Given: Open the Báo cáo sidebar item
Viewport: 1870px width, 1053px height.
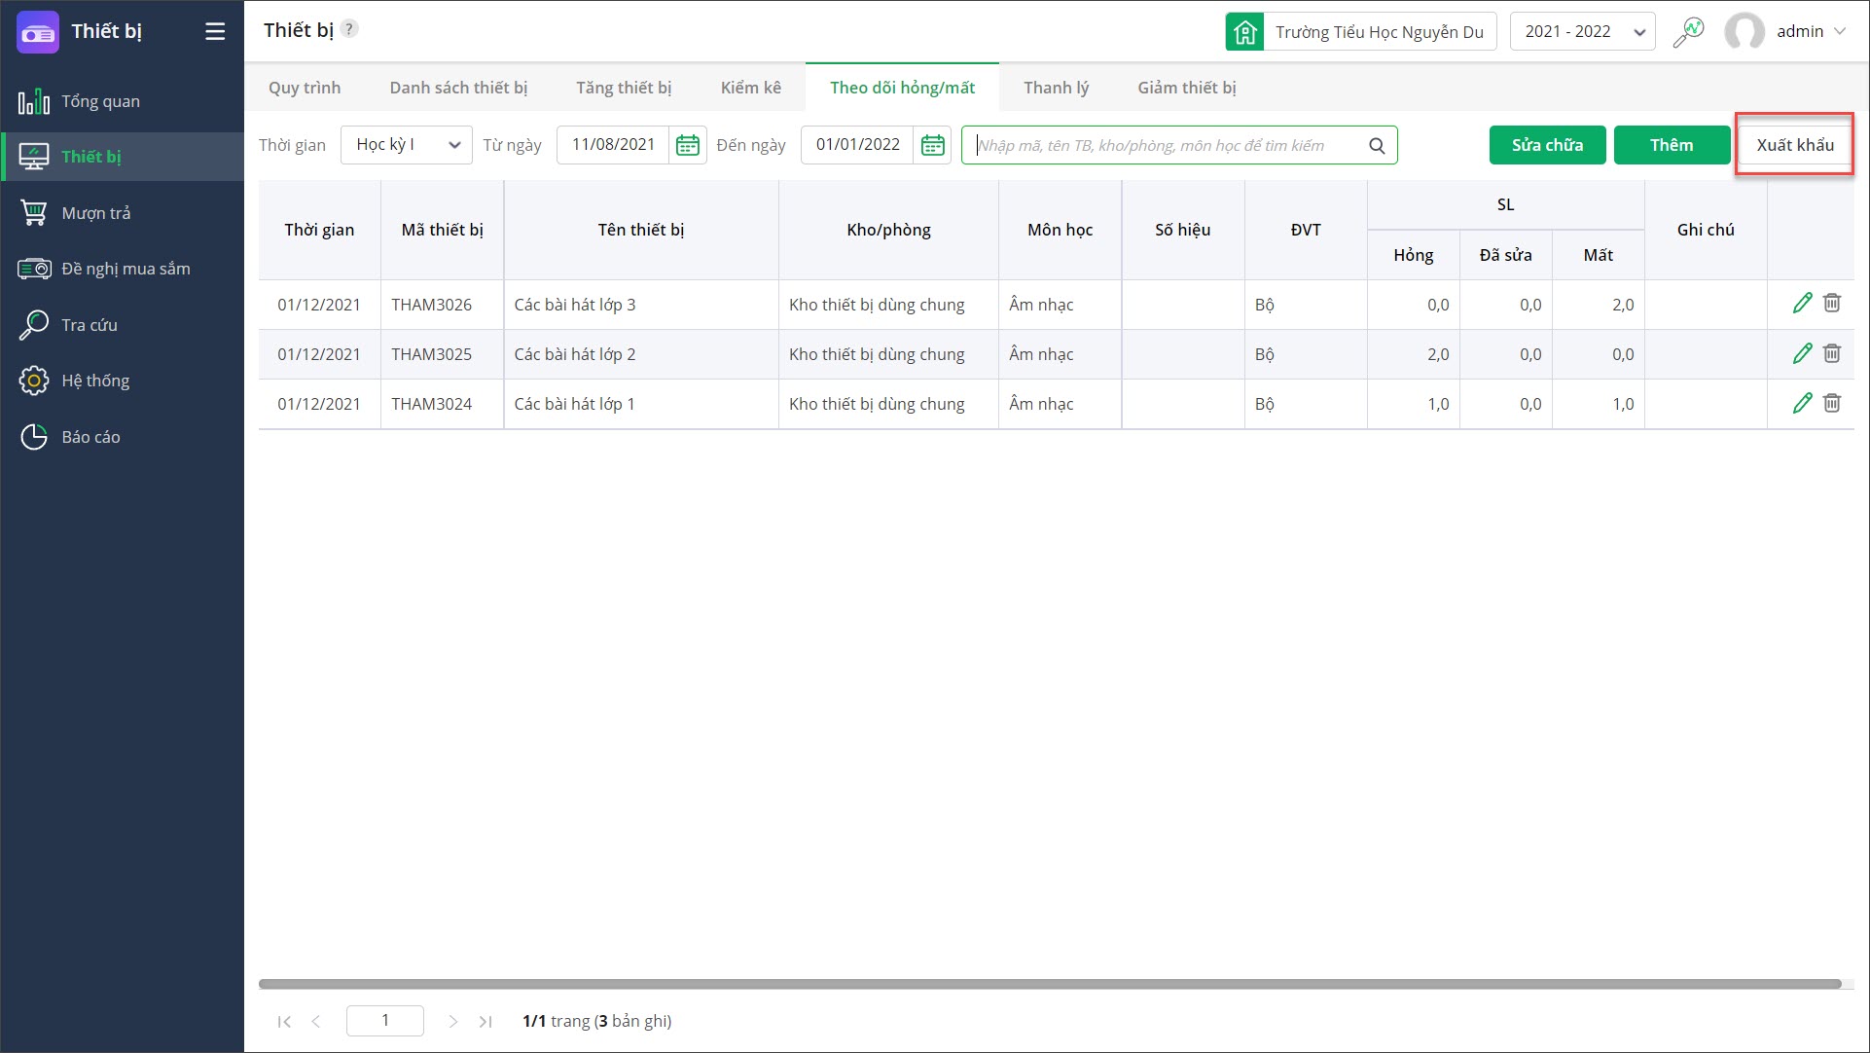Looking at the screenshot, I should [90, 437].
